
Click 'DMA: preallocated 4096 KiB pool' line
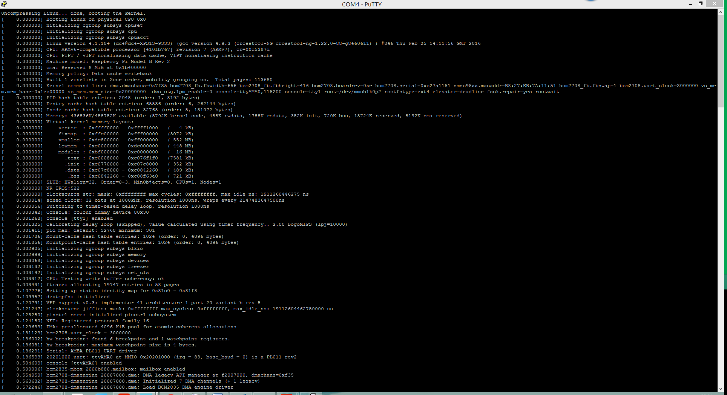(x=141, y=327)
